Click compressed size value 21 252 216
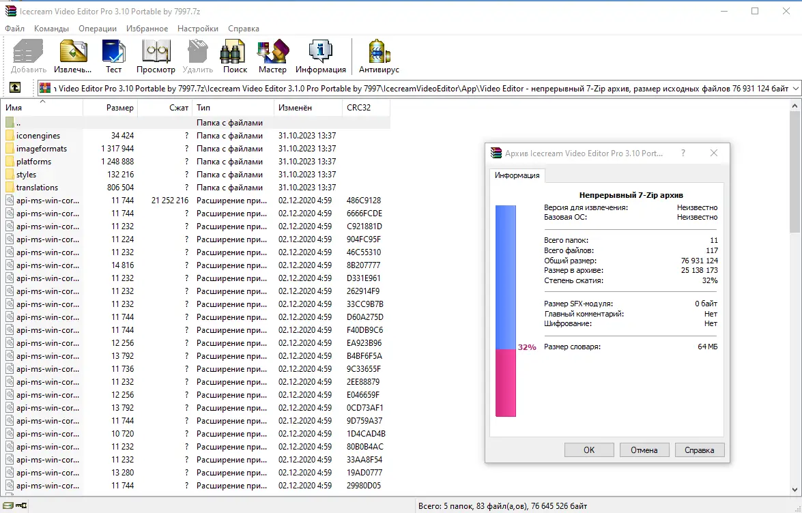 click(x=170, y=201)
